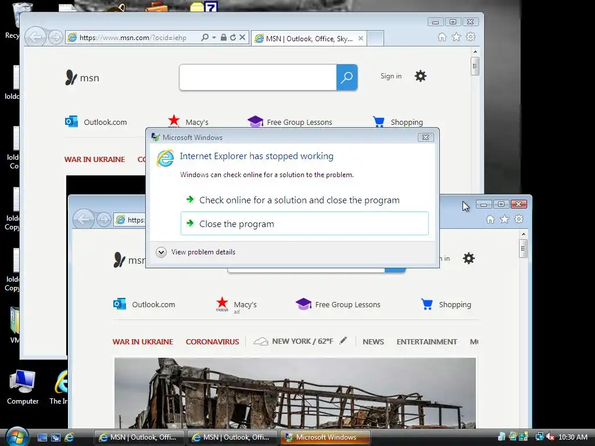Open Tools gear in front IE window
Viewport: 595px width, 446px height.
click(x=519, y=219)
